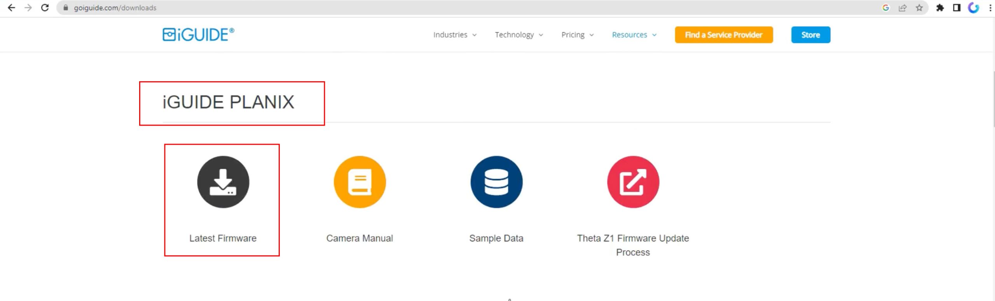
Task: Expand the Pricing dropdown menu
Action: (x=578, y=35)
